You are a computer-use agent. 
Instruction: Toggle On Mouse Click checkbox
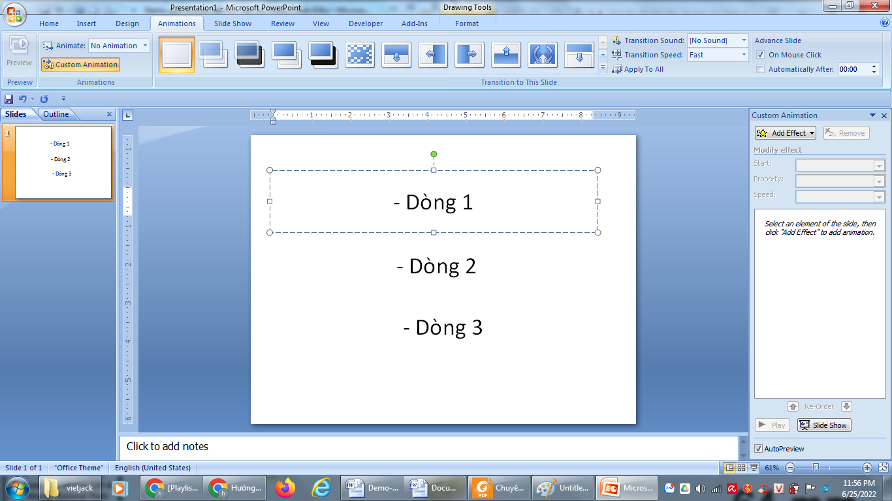[760, 55]
